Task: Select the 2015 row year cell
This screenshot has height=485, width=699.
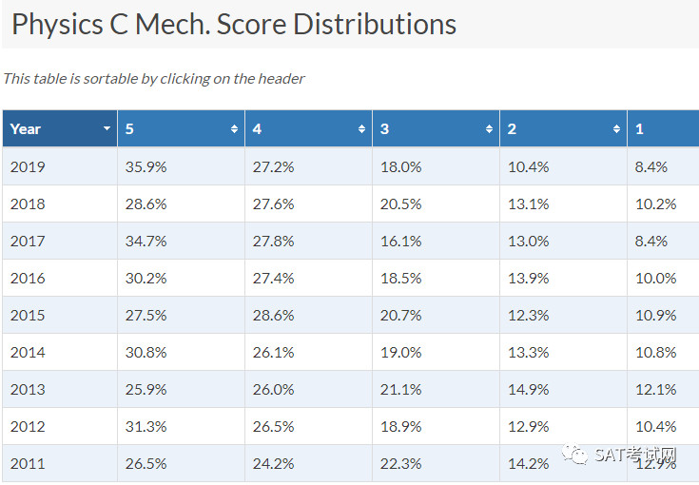Action: point(60,315)
